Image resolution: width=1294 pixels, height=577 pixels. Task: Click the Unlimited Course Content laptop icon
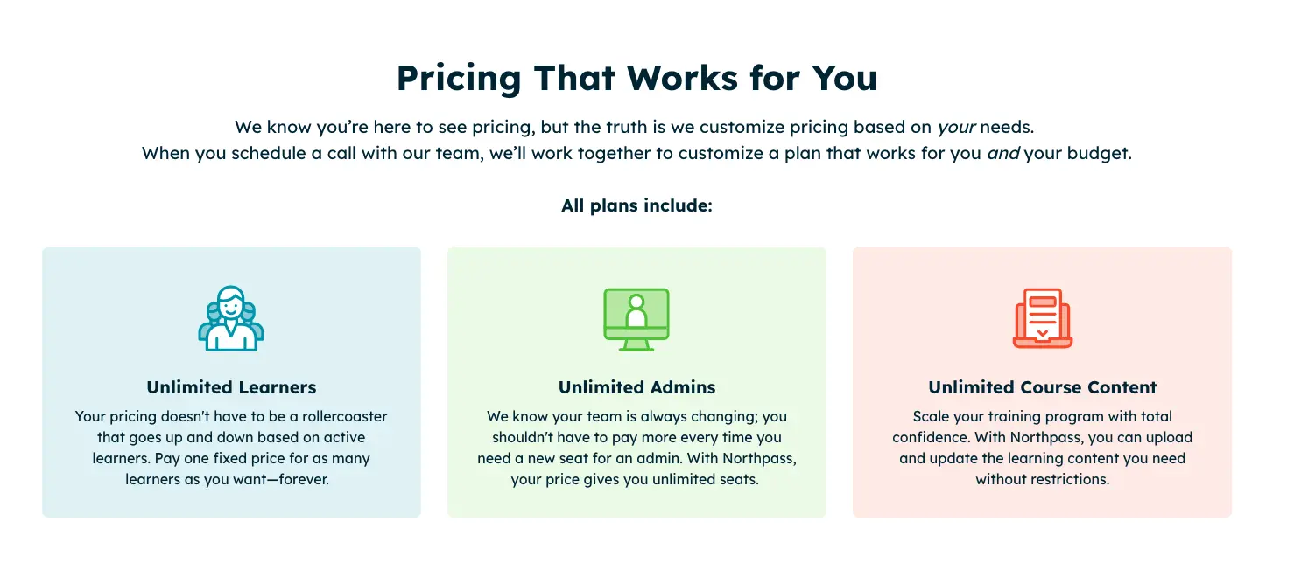tap(1042, 319)
